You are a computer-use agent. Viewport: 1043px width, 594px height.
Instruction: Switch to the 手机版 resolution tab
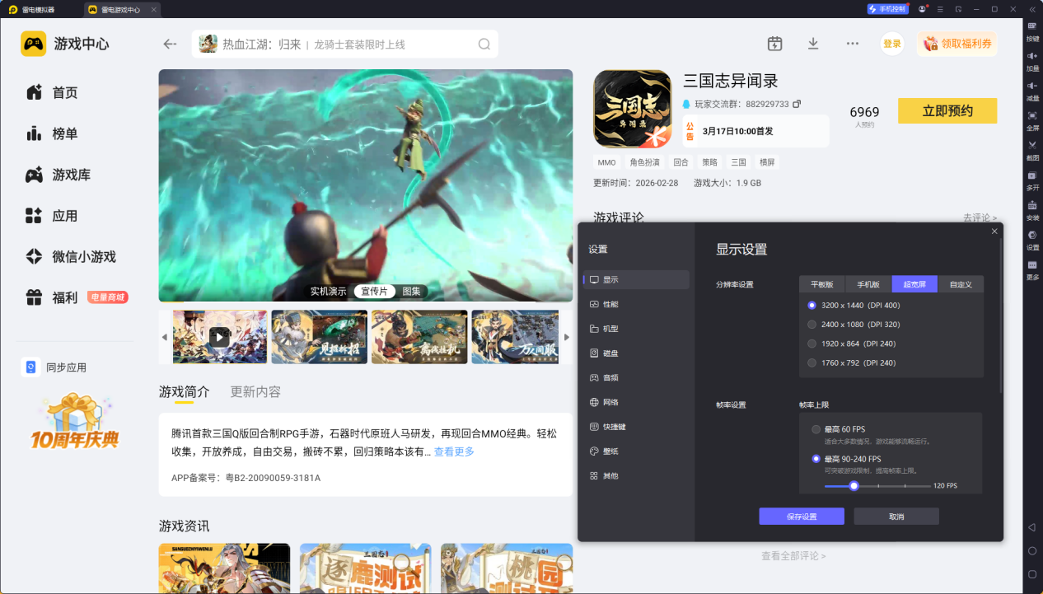pos(868,284)
